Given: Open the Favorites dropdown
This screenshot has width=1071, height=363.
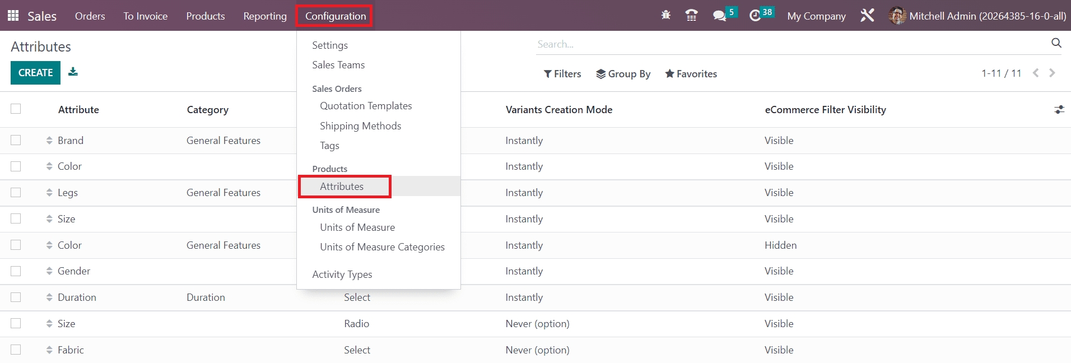Looking at the screenshot, I should point(691,74).
